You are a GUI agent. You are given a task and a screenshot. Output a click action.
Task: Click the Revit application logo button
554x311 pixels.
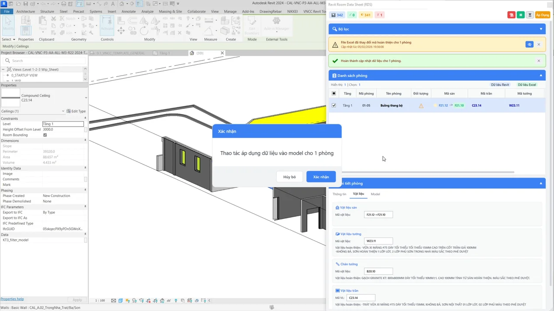tap(4, 3)
